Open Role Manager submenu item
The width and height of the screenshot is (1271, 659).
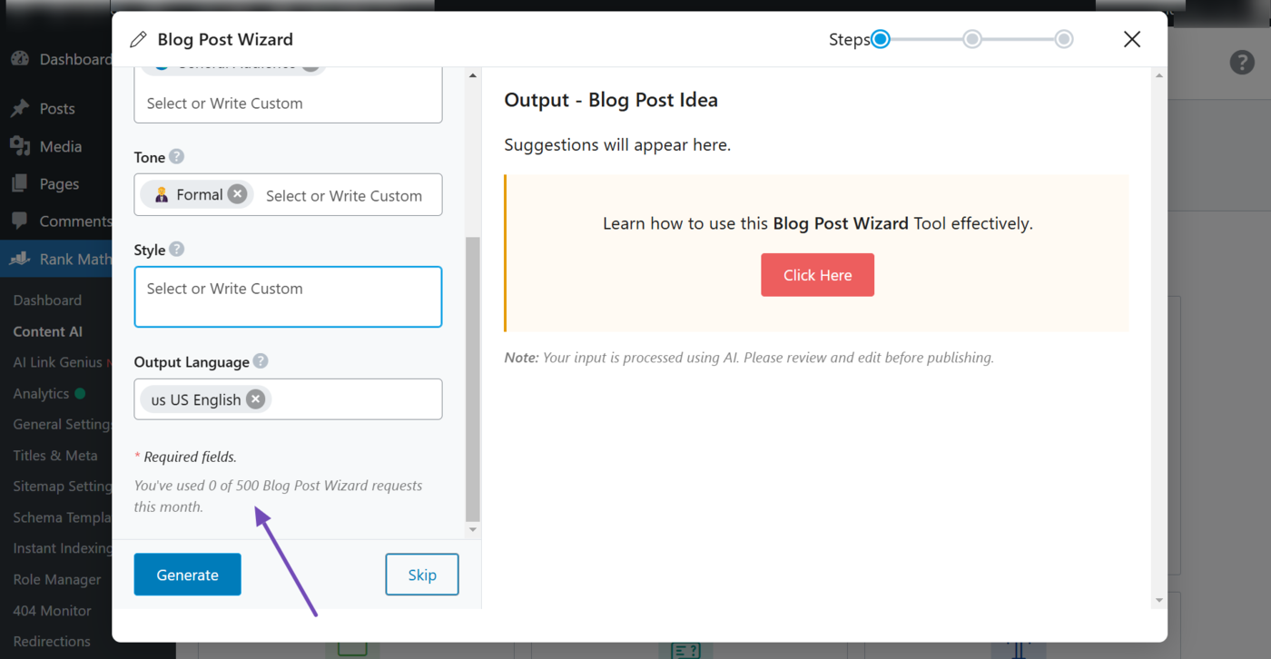[x=57, y=579]
